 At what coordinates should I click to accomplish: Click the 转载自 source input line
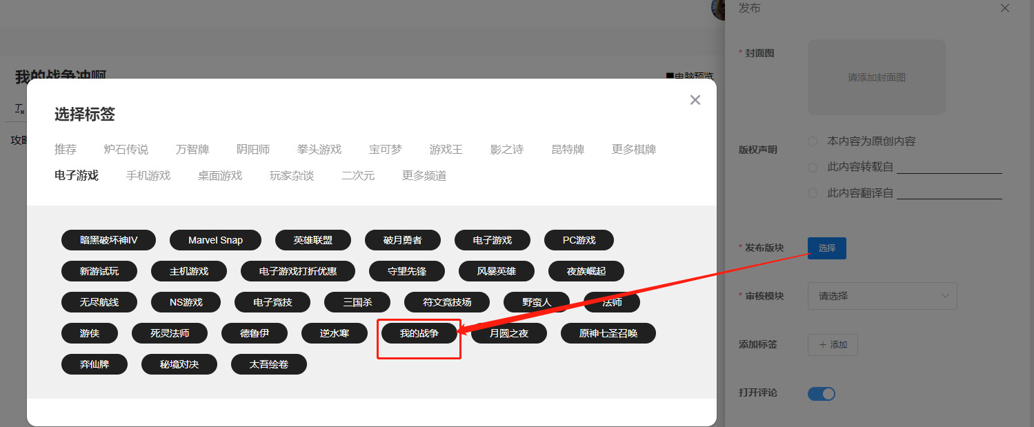[948, 167]
